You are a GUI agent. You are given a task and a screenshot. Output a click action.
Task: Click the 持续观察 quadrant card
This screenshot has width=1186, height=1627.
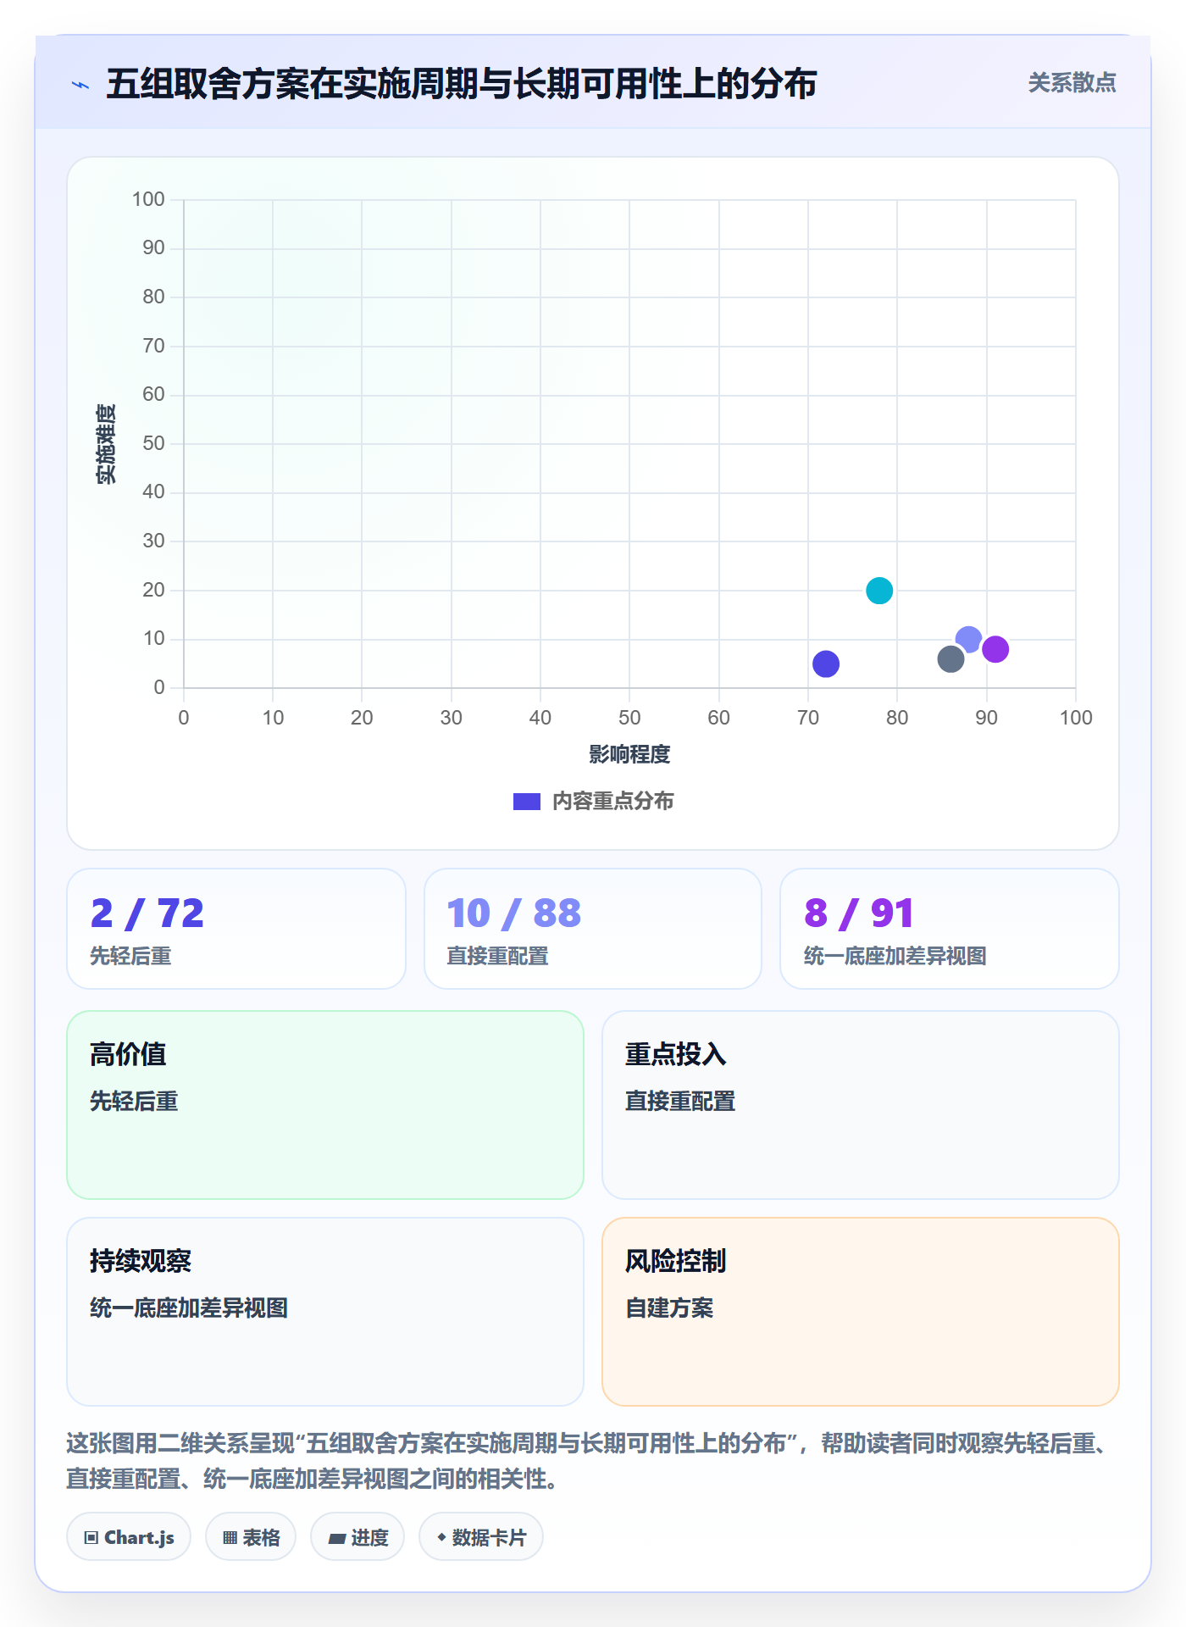coord(325,1312)
